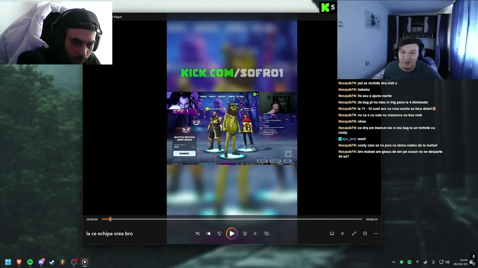This screenshot has height=268, width=478.
Task: Toggle shuffle in the media player
Action: click(x=197, y=233)
